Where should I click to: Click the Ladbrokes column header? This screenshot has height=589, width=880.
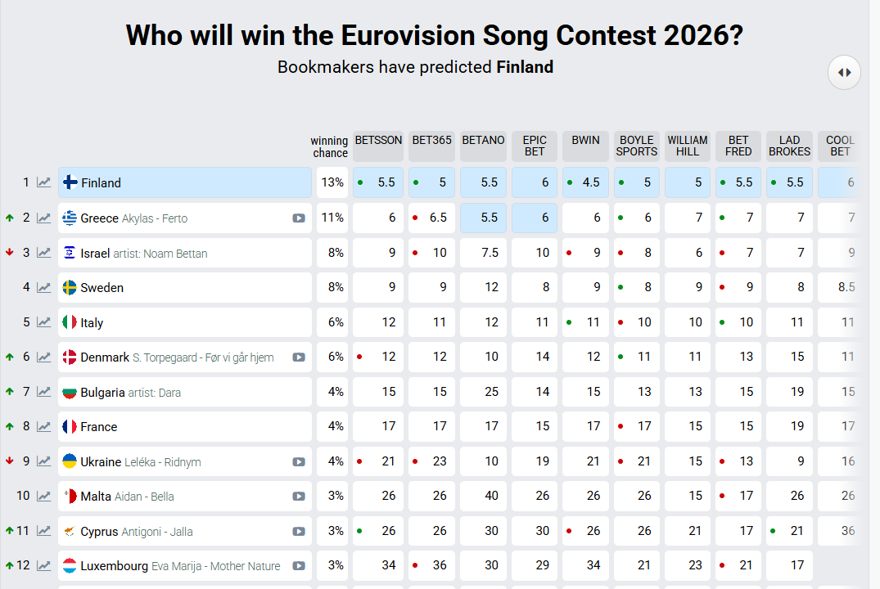(x=789, y=146)
